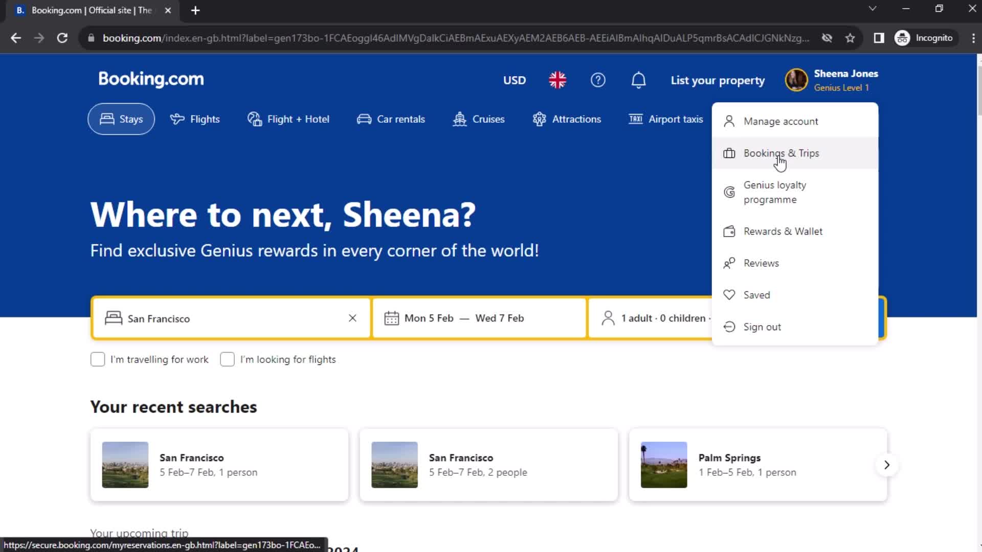This screenshot has height=552, width=982.
Task: Click the List your property button
Action: (718, 80)
